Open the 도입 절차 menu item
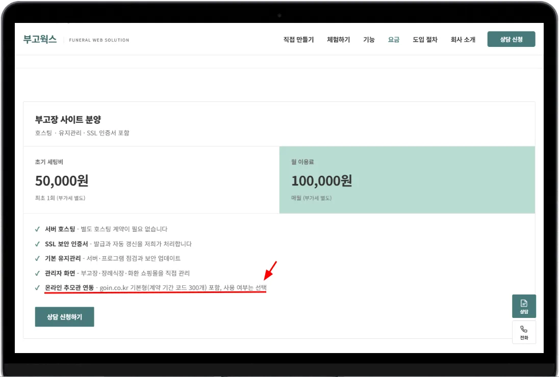 (x=425, y=40)
